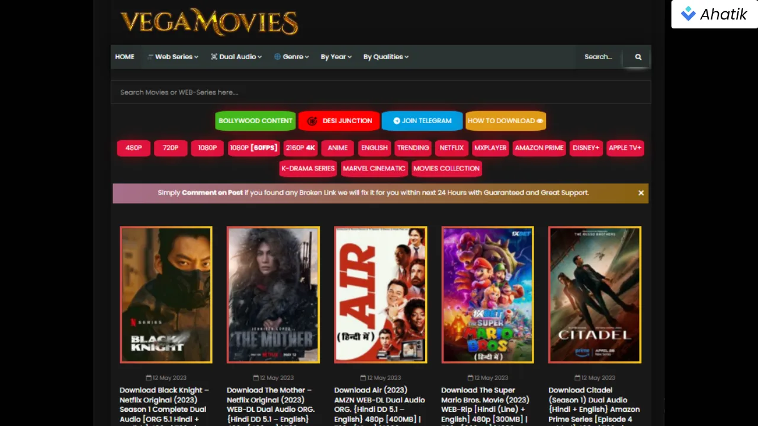Open the TRENDING category tag
Image resolution: width=758 pixels, height=426 pixels.
[413, 148]
